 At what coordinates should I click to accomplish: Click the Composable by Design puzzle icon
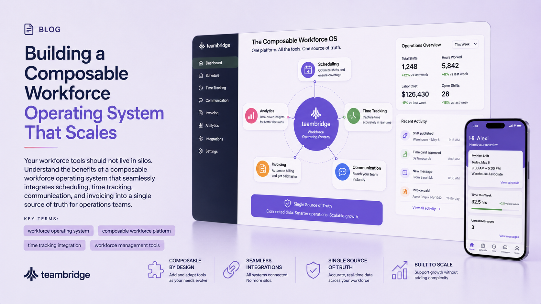tap(156, 270)
